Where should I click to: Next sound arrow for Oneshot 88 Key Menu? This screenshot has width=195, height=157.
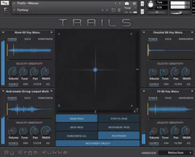(192, 32)
